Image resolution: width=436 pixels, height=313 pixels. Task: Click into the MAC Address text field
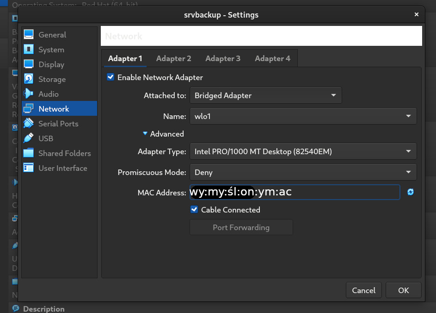coord(342,192)
